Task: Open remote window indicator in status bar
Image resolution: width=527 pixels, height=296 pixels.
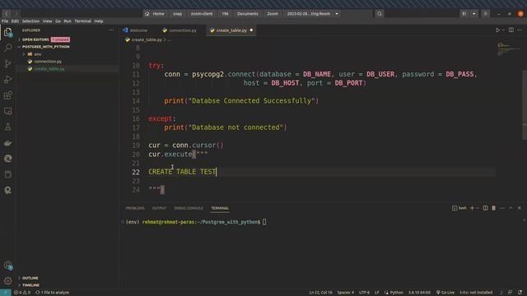Action: point(6,293)
